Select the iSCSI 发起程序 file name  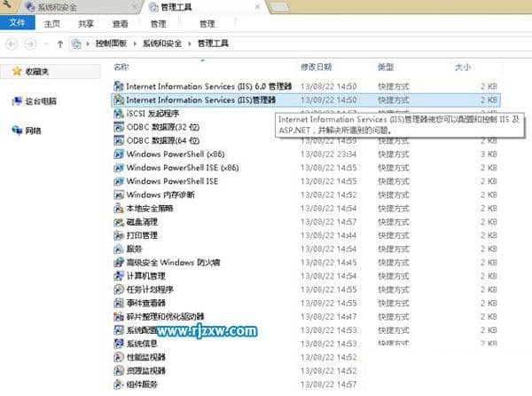coord(153,114)
